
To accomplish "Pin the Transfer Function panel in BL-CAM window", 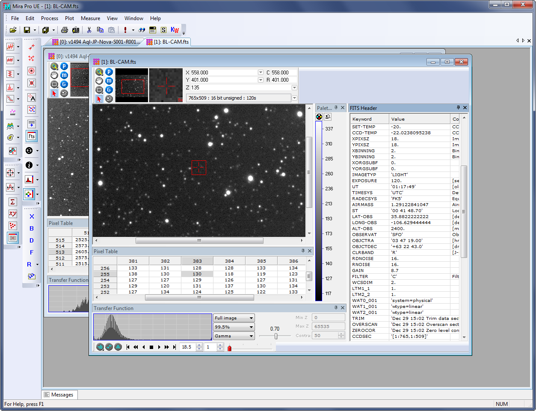I will click(x=336, y=308).
